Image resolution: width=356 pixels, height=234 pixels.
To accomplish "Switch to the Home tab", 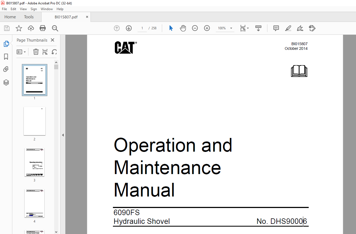I will pos(10,17).
